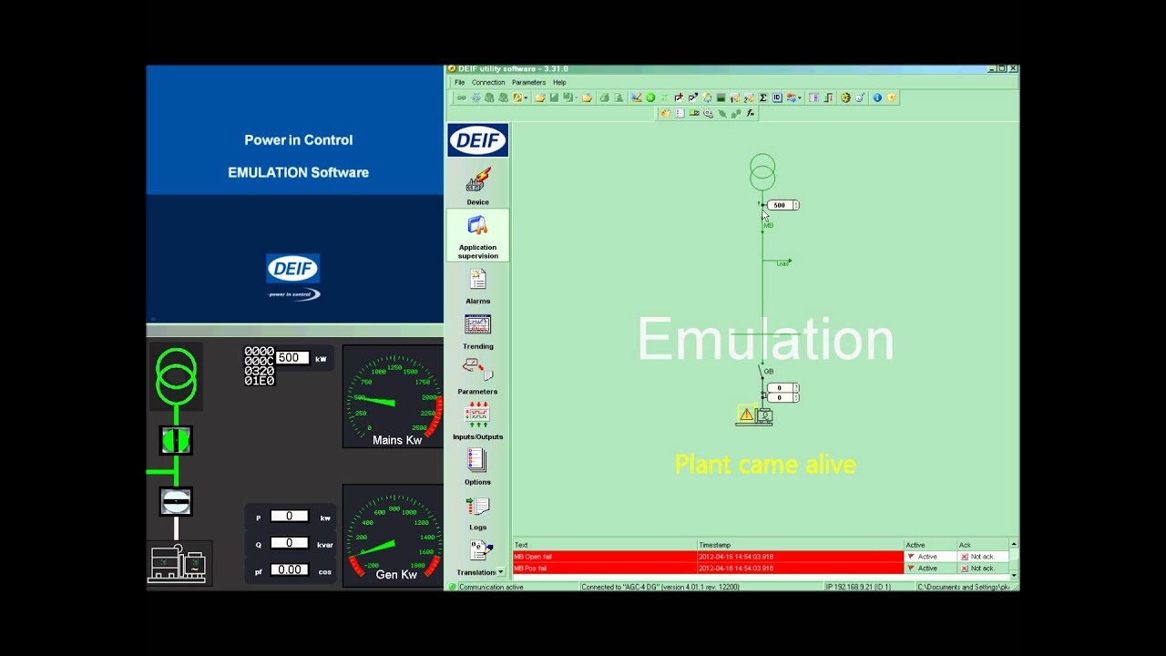This screenshot has width=1166, height=656.
Task: Click the paint palette icon in second toolbar
Action: pyautogui.click(x=666, y=113)
